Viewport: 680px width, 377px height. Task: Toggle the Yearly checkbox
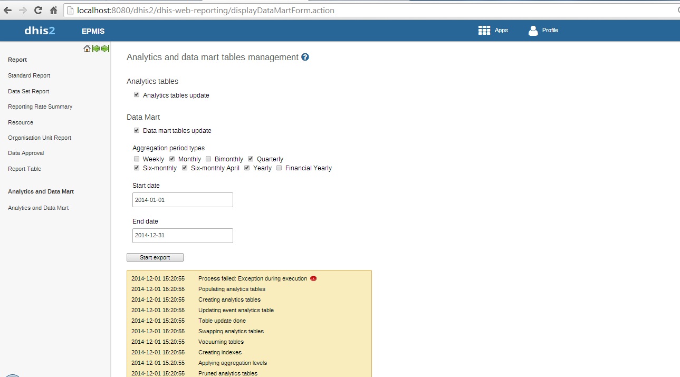247,168
